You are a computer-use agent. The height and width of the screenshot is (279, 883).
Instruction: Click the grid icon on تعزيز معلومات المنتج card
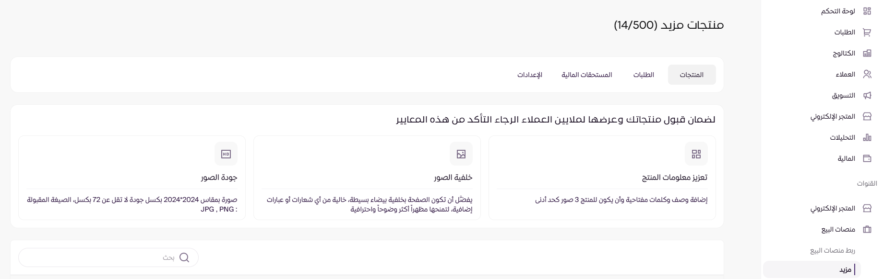(x=696, y=154)
